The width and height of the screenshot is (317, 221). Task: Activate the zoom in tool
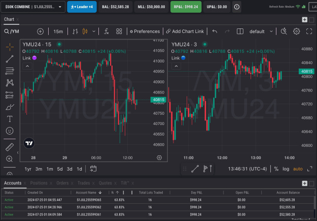[x=10, y=159]
